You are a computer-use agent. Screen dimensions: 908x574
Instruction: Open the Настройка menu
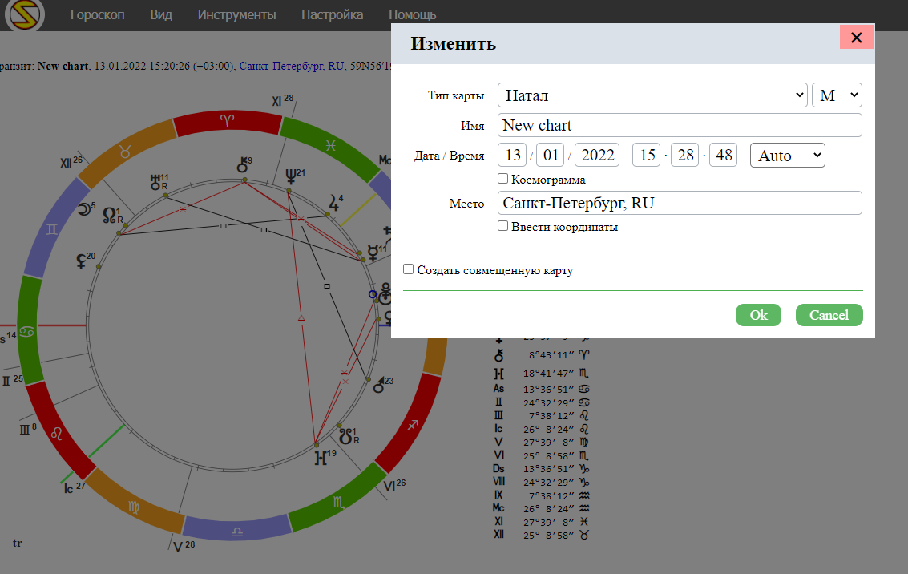coord(333,14)
